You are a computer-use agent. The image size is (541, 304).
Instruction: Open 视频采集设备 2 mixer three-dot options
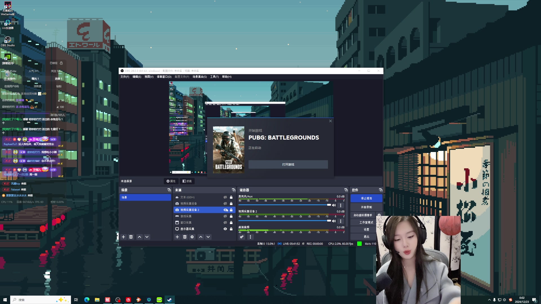(340, 221)
